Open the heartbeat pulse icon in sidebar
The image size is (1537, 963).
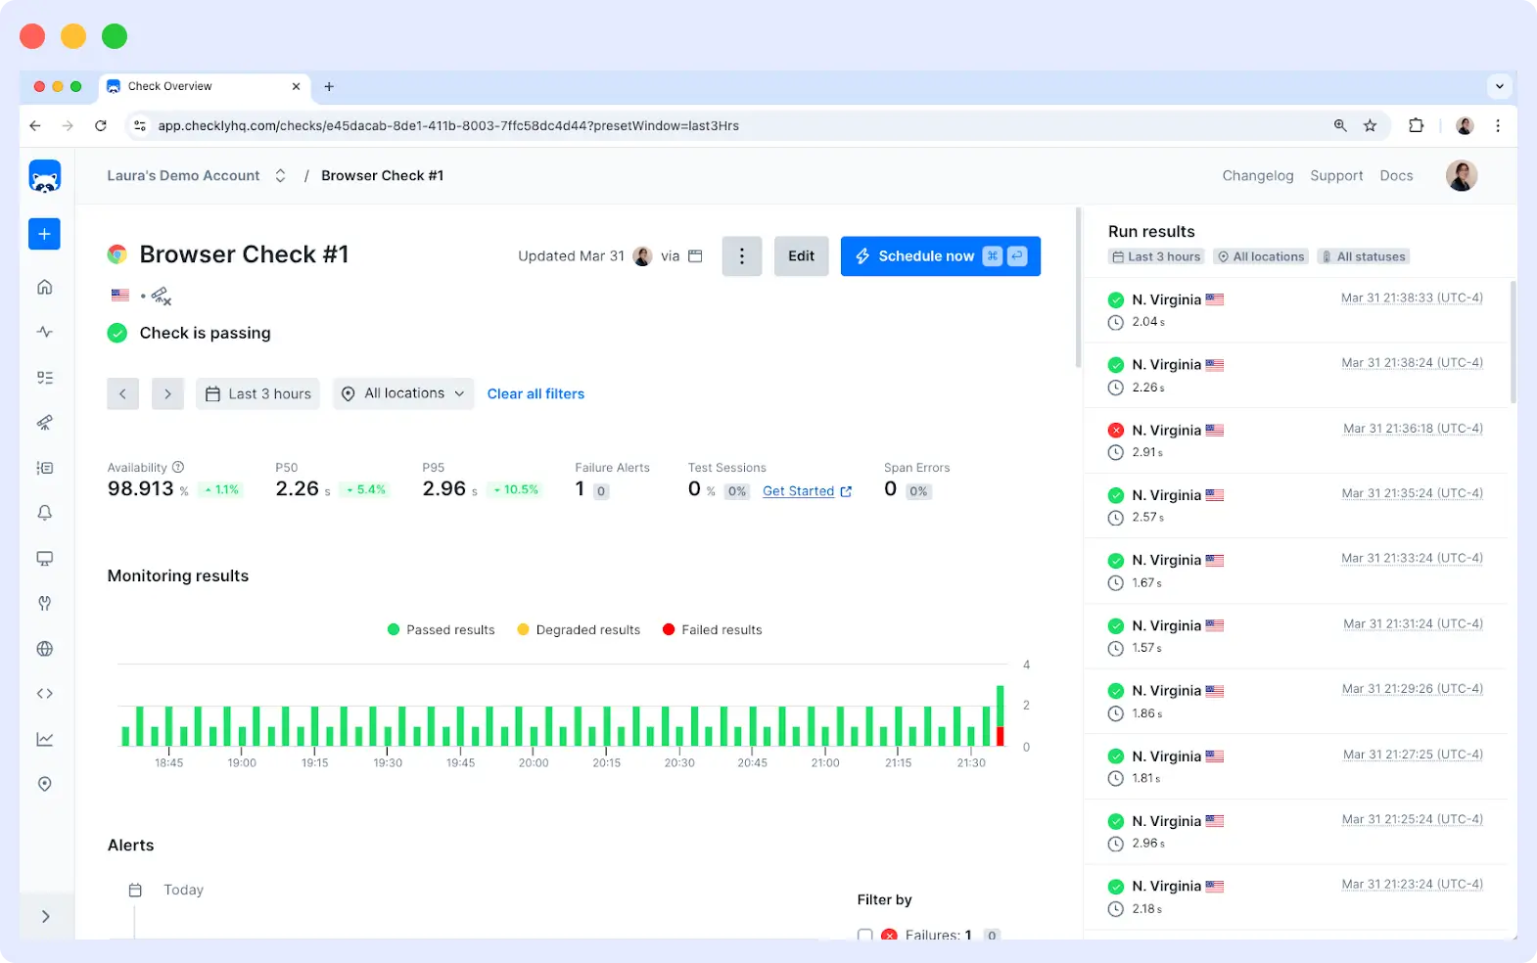point(44,332)
